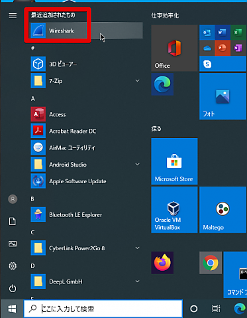247x318 pixels.
Task: Click the 'D' letter group header
Action: pos(32,266)
